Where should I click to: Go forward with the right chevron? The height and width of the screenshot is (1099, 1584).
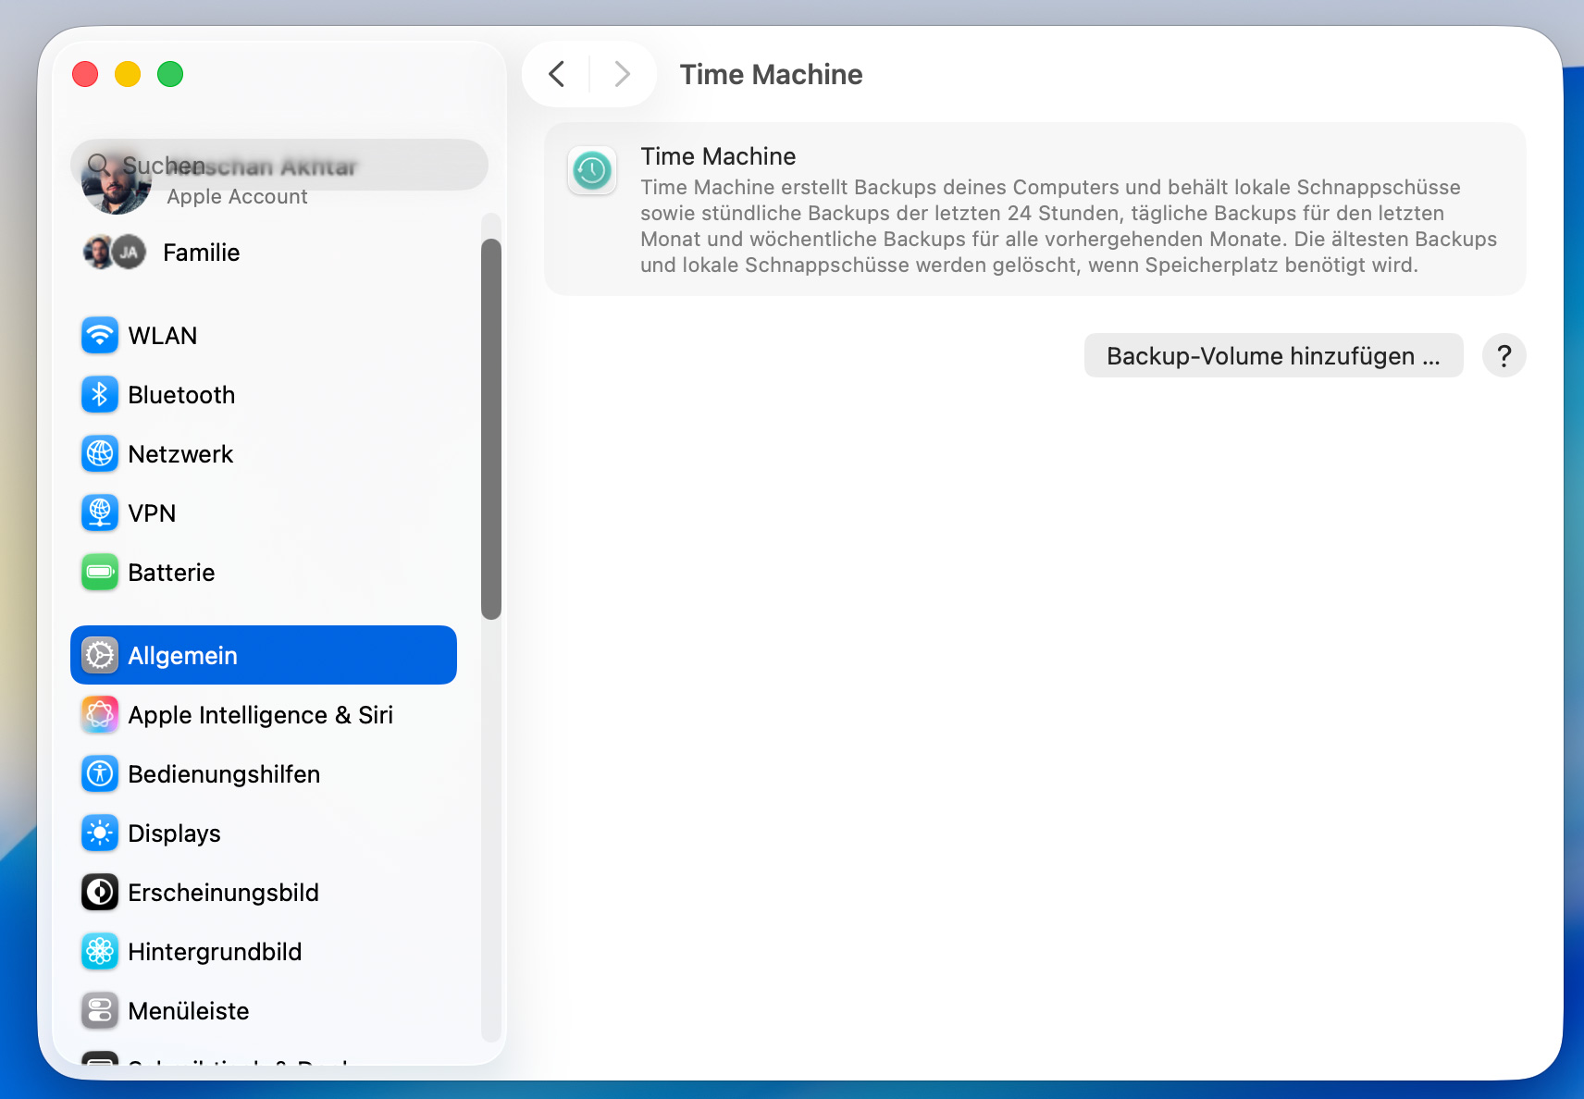coord(623,74)
